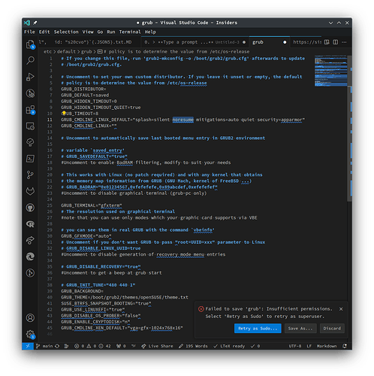
Task: Click Live Share in the status bar
Action: (157, 346)
